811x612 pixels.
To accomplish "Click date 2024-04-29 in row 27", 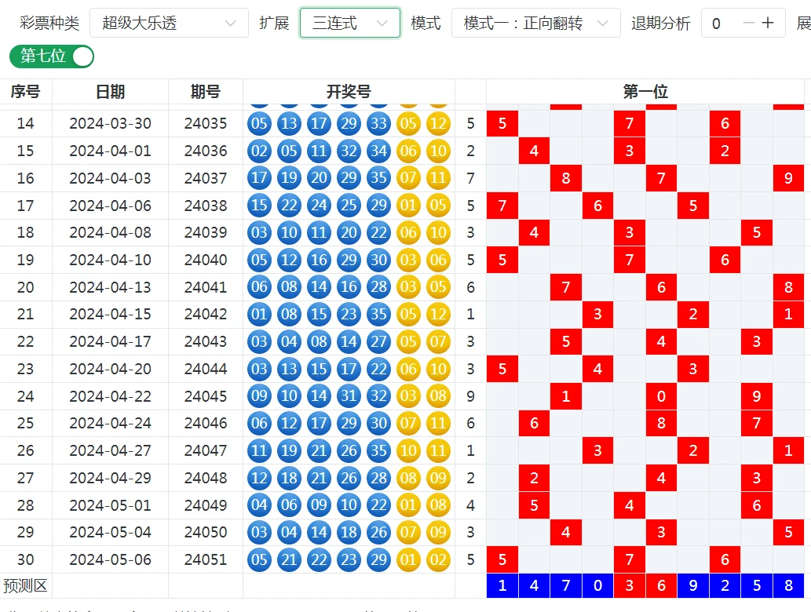I will (x=110, y=478).
